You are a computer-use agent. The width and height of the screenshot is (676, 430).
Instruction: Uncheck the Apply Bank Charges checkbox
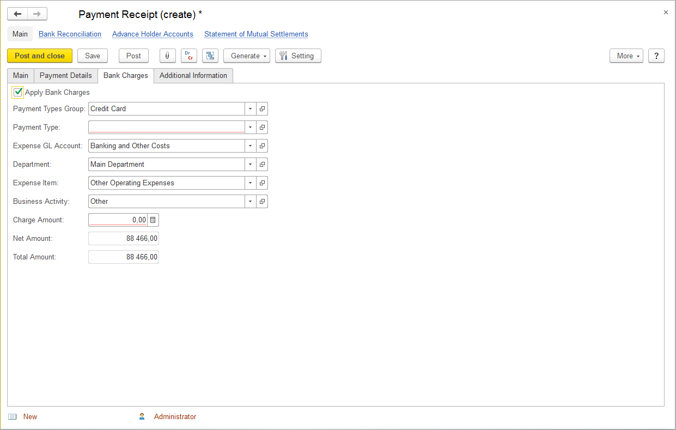pos(18,92)
